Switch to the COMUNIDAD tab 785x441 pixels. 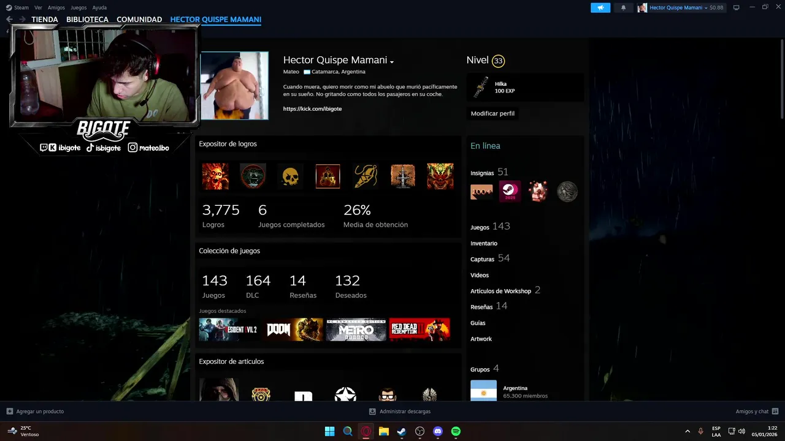(139, 20)
